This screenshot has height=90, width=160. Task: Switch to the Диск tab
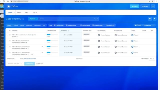click(27, 12)
